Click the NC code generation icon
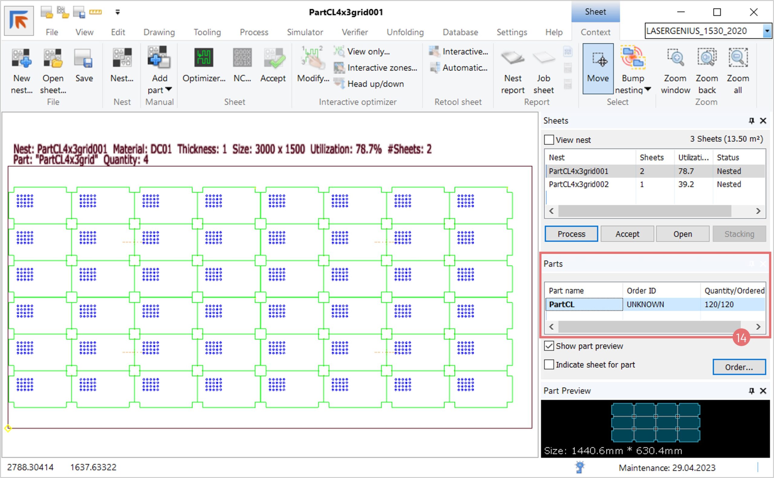The height and width of the screenshot is (478, 774). [242, 58]
